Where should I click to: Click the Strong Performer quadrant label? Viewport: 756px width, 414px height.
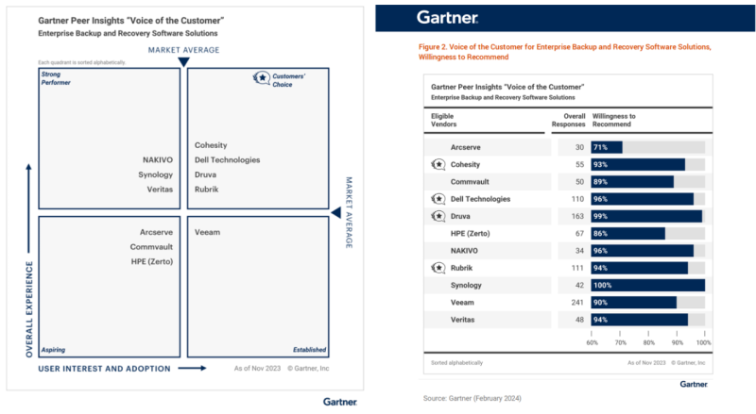point(56,78)
